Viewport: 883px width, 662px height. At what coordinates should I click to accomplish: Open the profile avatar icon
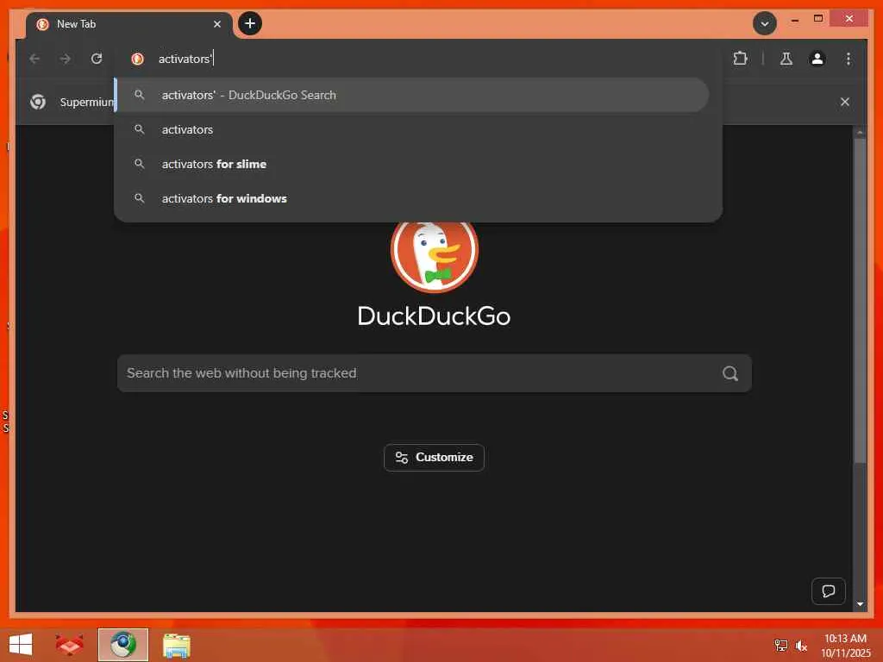click(x=817, y=59)
